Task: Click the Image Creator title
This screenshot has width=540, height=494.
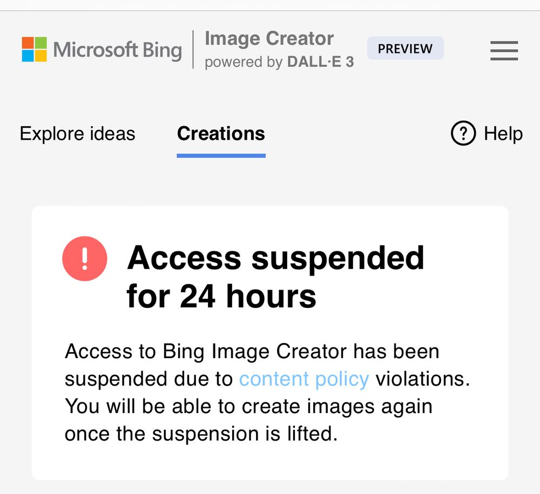Action: (x=268, y=38)
